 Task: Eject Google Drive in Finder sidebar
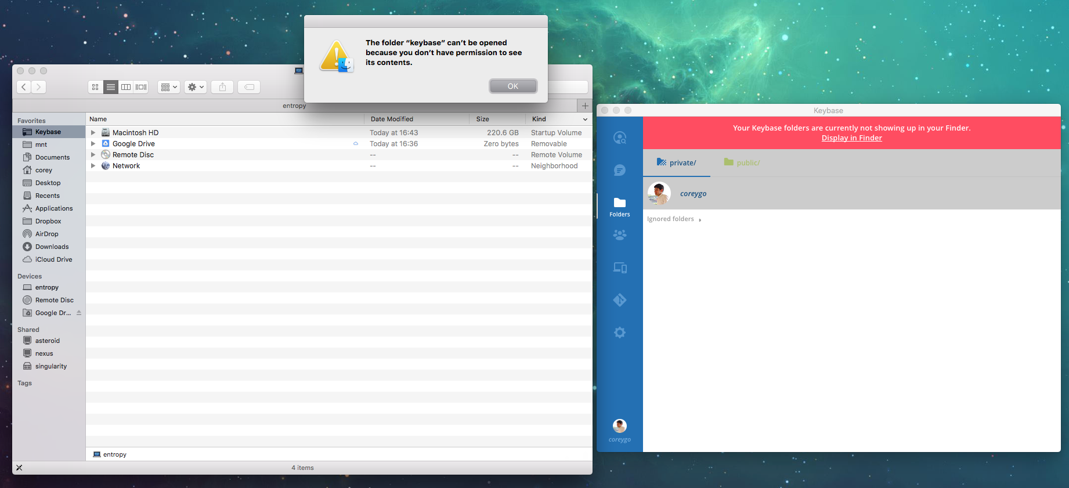tap(79, 313)
